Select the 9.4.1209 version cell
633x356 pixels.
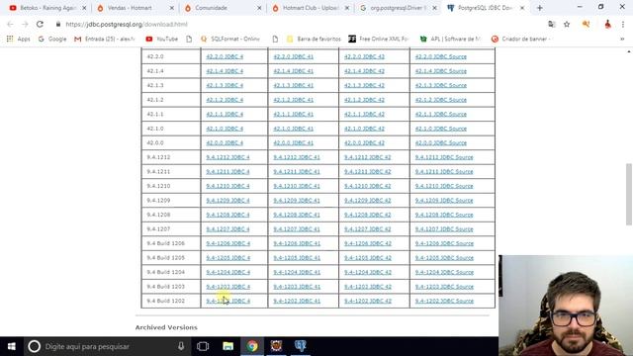pos(171,201)
